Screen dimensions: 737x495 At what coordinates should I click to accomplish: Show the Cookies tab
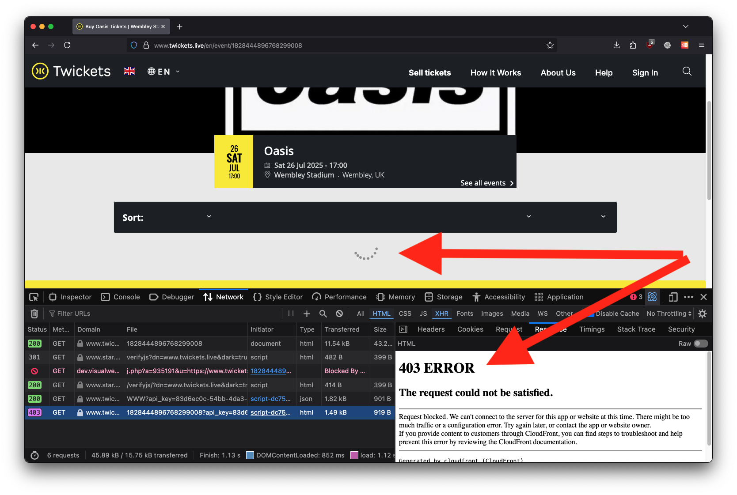click(x=470, y=329)
